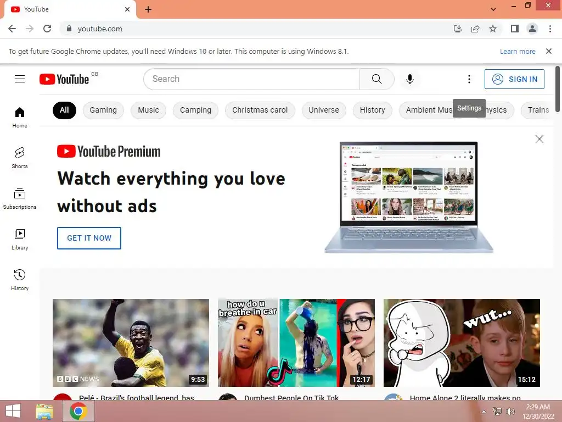Click the Chrome taskbar icon

[78, 411]
